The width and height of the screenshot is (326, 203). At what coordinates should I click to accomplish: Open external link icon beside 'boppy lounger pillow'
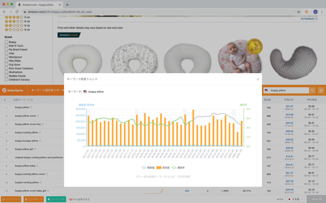[40, 141]
